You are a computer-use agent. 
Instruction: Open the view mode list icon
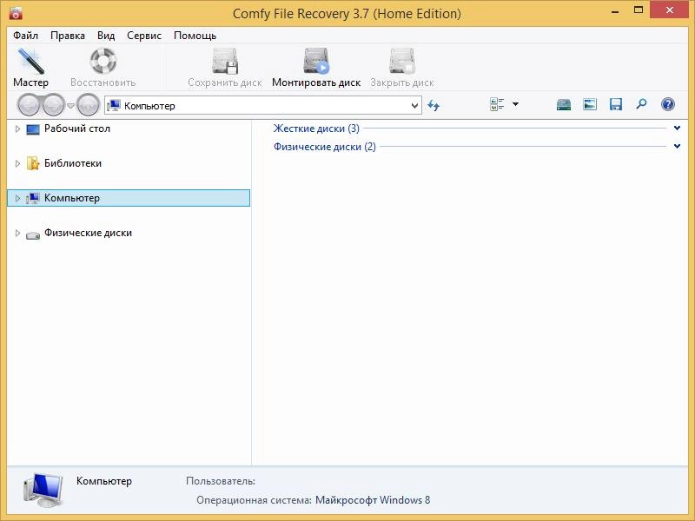click(497, 104)
